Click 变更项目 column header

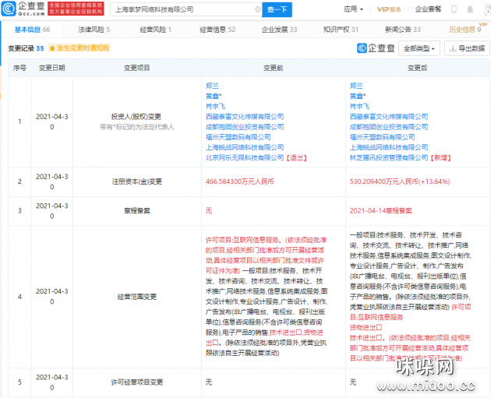click(x=137, y=68)
